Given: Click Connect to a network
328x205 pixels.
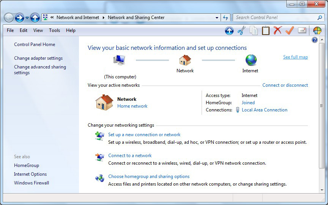Looking at the screenshot, I should pyautogui.click(x=130, y=156).
